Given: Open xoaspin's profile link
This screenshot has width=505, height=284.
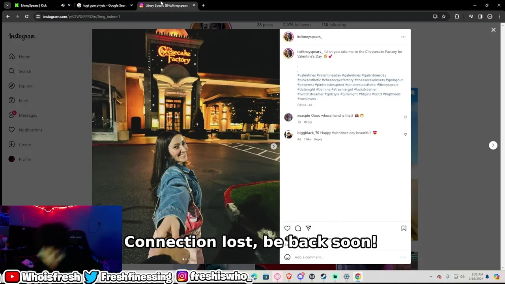Looking at the screenshot, I should (303, 116).
